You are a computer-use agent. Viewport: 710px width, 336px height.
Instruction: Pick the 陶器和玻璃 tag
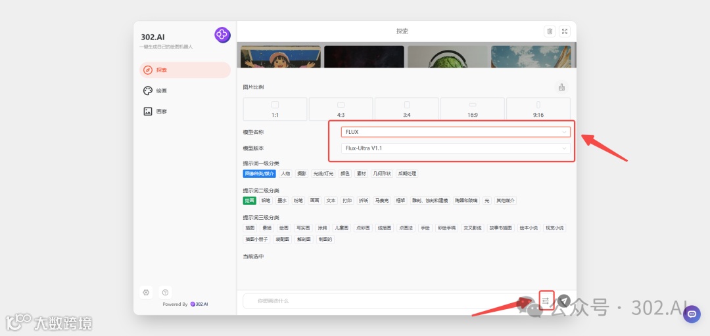466,200
